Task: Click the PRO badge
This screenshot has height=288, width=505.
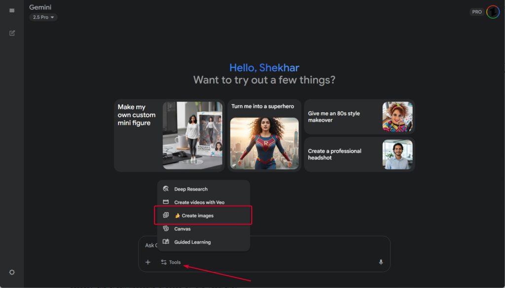Action: click(x=477, y=12)
